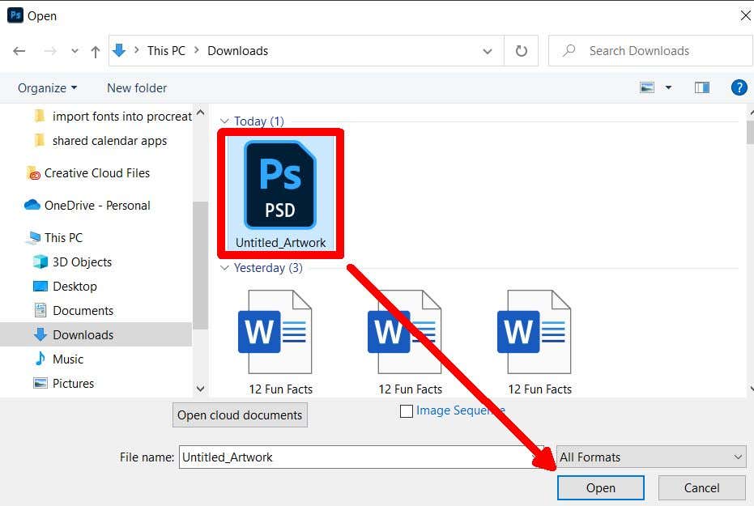Open the Pictures folder in the sidebar
This screenshot has height=506, width=754.
73,383
